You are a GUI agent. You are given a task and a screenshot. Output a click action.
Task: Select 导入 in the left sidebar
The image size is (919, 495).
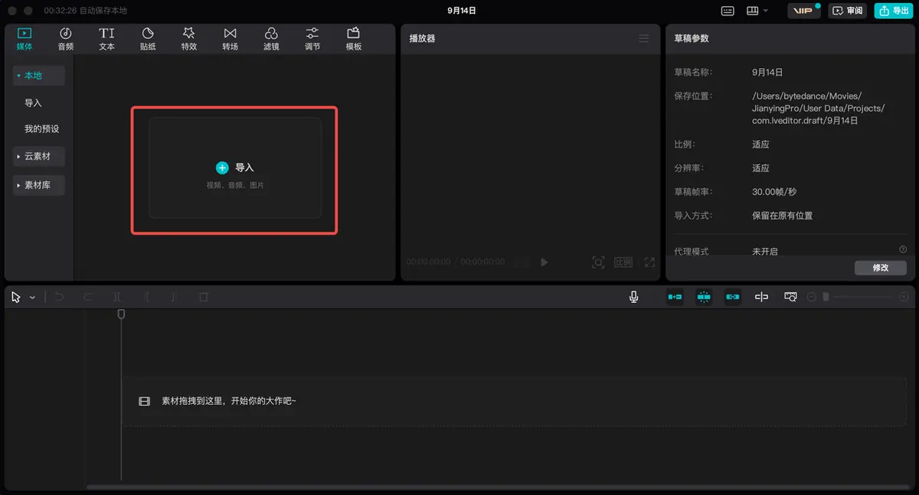pyautogui.click(x=33, y=103)
